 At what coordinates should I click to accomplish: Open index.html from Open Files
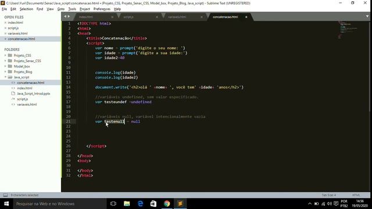pyautogui.click(x=16, y=23)
